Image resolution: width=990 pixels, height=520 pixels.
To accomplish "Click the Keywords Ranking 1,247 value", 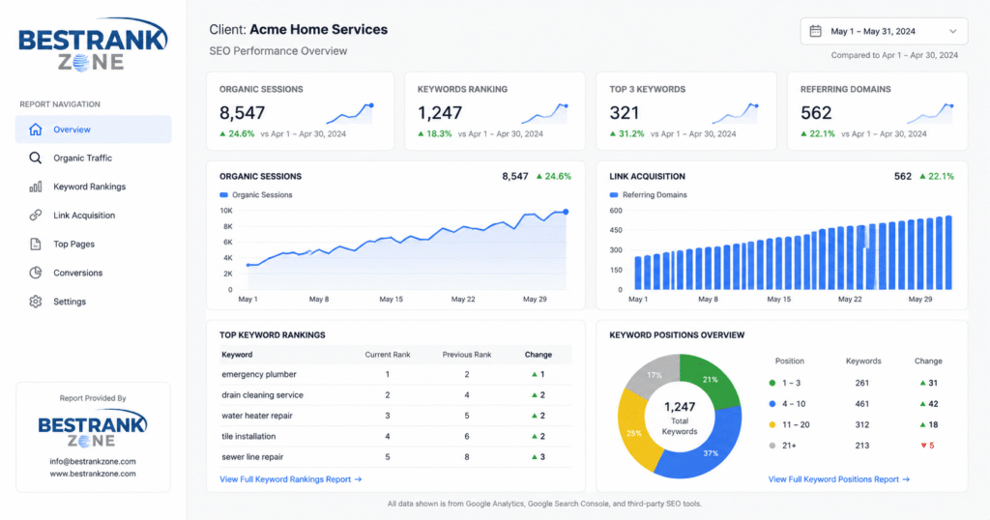I will point(440,113).
